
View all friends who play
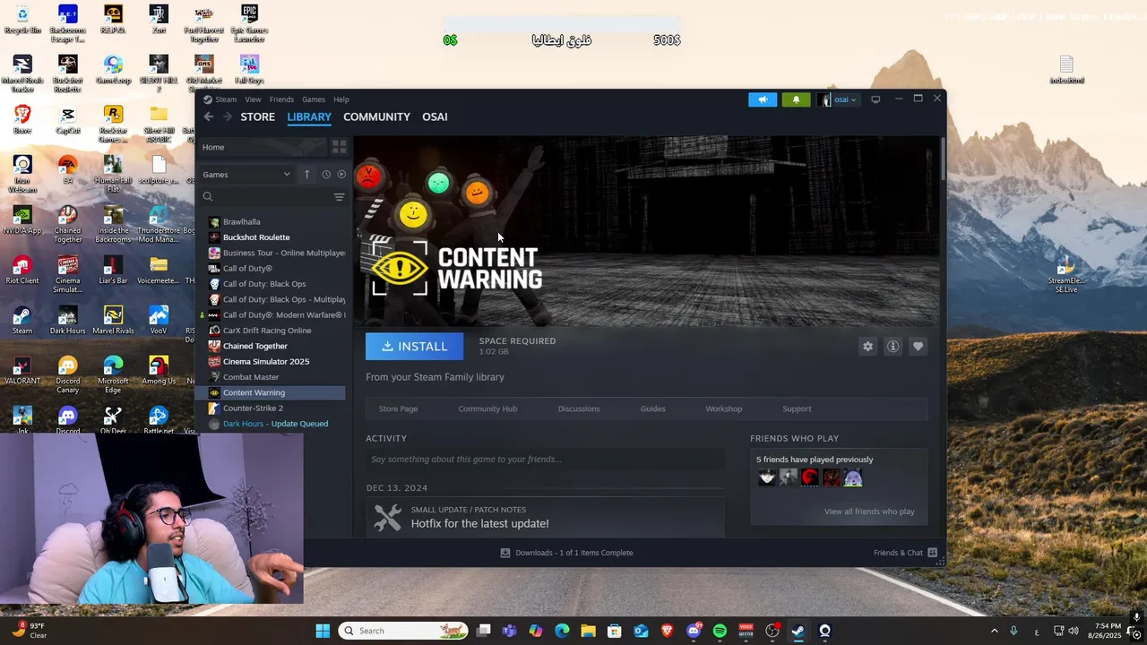click(869, 512)
